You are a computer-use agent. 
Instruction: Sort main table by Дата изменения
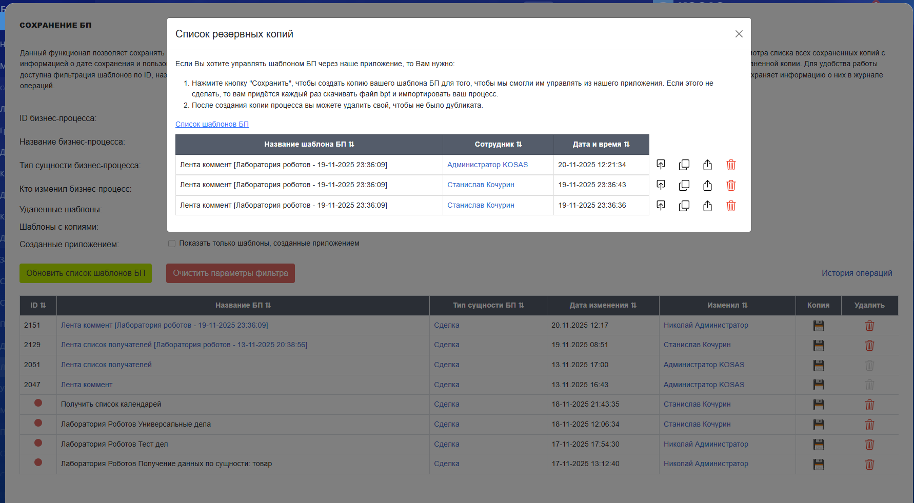pos(603,305)
